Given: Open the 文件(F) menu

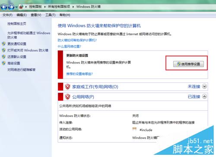Looking at the screenshot, I should 7,15.
